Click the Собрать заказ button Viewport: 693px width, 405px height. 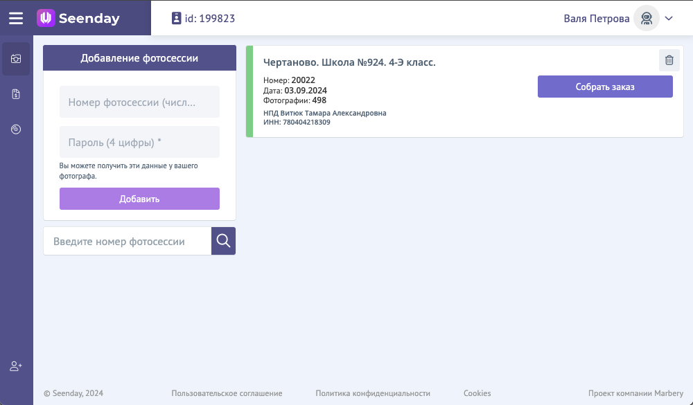click(x=605, y=86)
